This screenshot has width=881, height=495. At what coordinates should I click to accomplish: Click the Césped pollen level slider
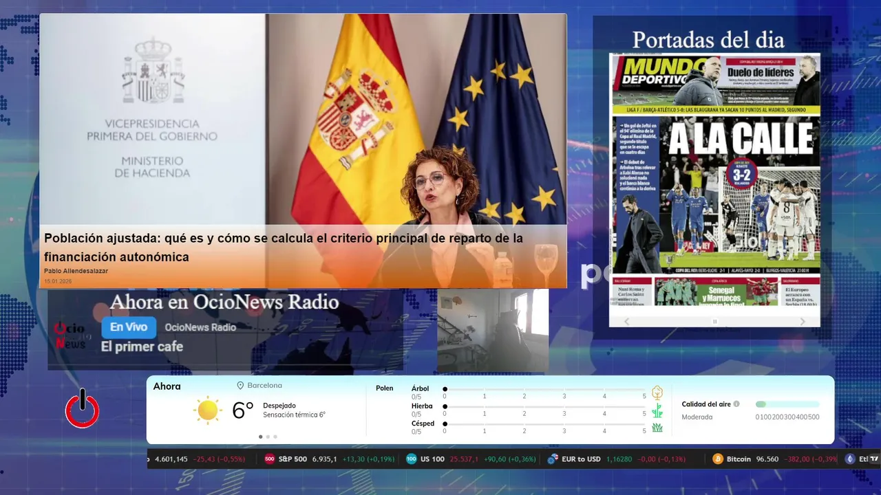point(544,424)
